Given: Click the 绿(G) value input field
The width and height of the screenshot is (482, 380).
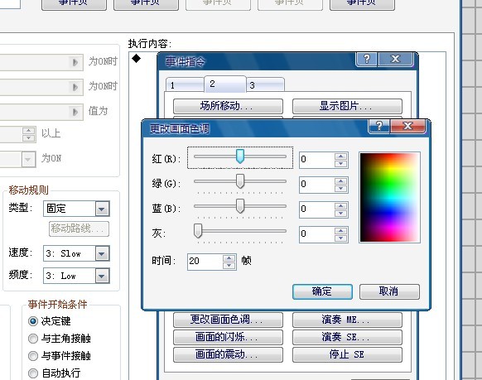Looking at the screenshot, I should [x=317, y=185].
